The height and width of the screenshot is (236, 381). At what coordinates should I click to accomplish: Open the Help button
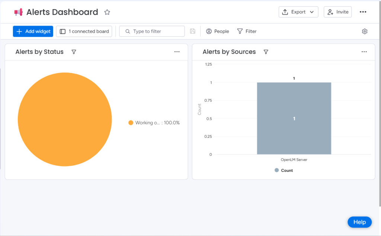coord(359,222)
